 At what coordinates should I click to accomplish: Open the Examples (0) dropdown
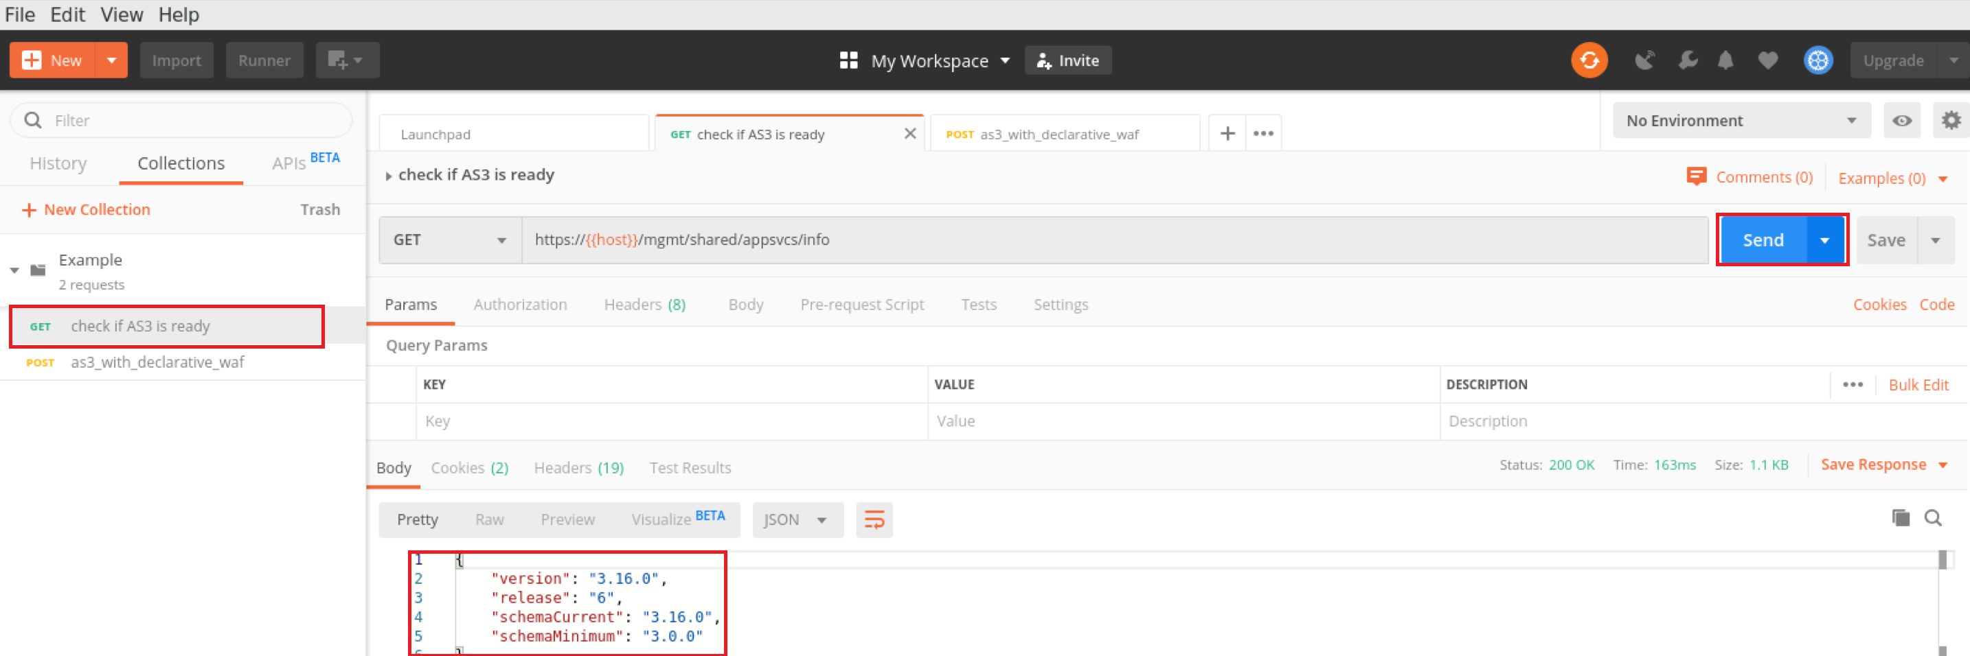tap(1892, 178)
